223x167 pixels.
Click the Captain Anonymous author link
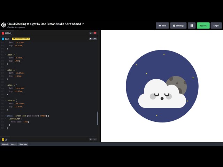[16, 27]
